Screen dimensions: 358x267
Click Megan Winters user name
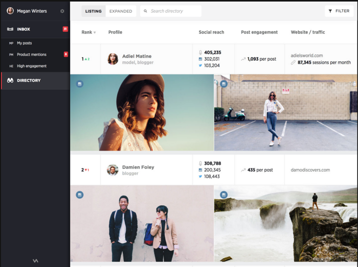pyautogui.click(x=32, y=11)
